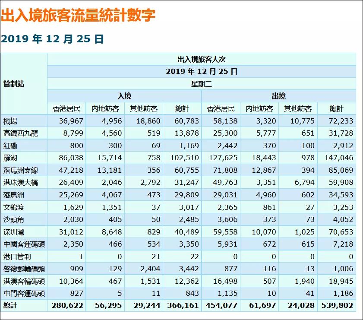Click the value 85,069 in the 落馬洲支線 row
This screenshot has width=363, height=320.
click(x=341, y=171)
